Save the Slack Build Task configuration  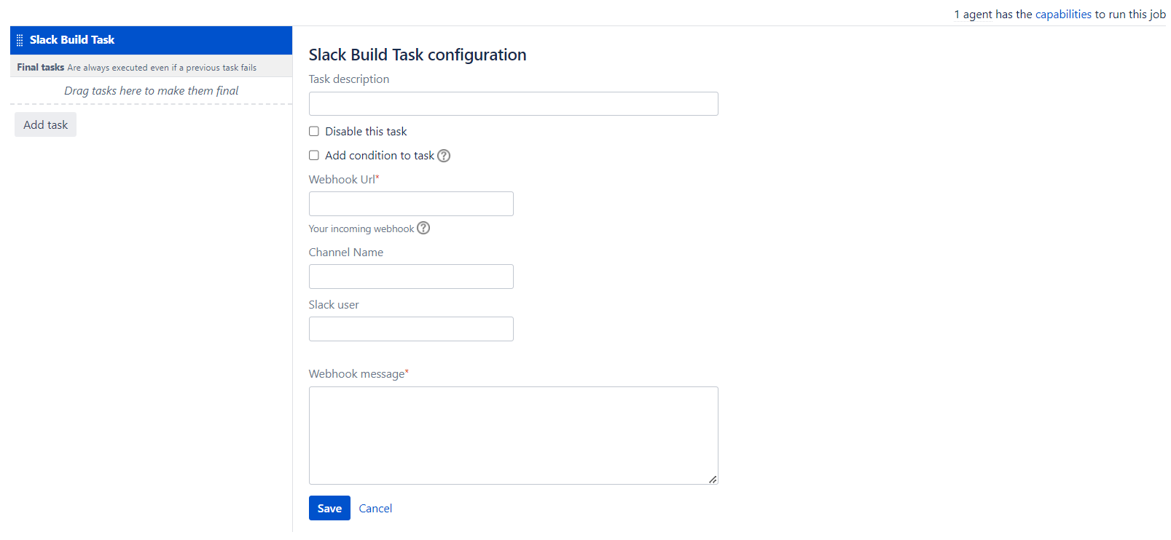click(329, 508)
